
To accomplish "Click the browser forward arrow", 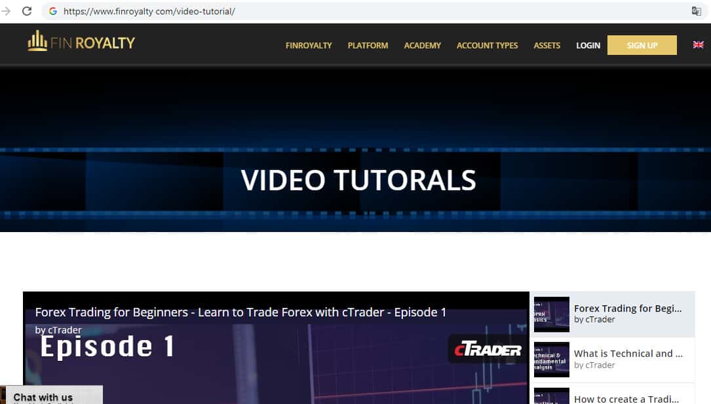I will tap(6, 11).
